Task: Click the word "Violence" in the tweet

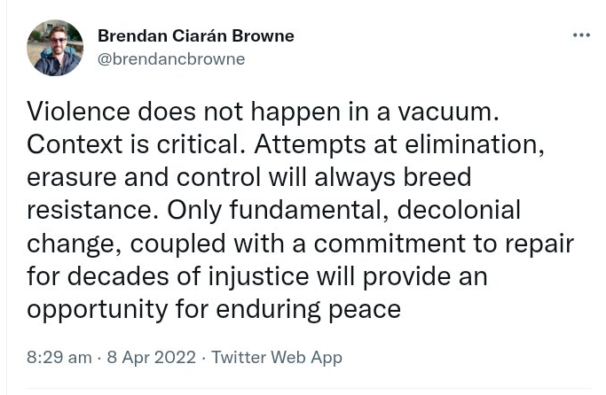Action: click(77, 111)
